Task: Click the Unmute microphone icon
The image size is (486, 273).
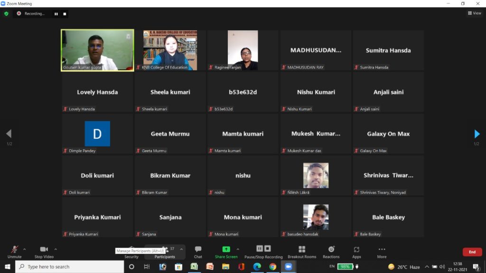Action: (14, 249)
